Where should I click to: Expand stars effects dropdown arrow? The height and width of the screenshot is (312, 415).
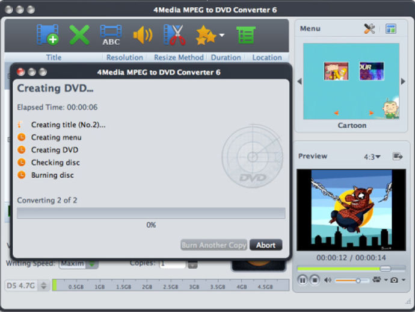pyautogui.click(x=222, y=35)
